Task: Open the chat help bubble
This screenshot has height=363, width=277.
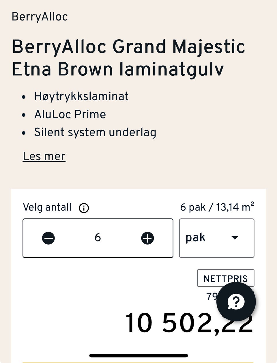Action: [236, 302]
